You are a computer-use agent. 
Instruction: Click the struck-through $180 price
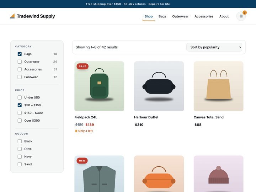click(x=79, y=124)
